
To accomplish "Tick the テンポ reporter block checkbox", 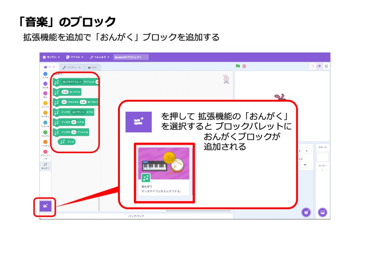I will click(55, 142).
